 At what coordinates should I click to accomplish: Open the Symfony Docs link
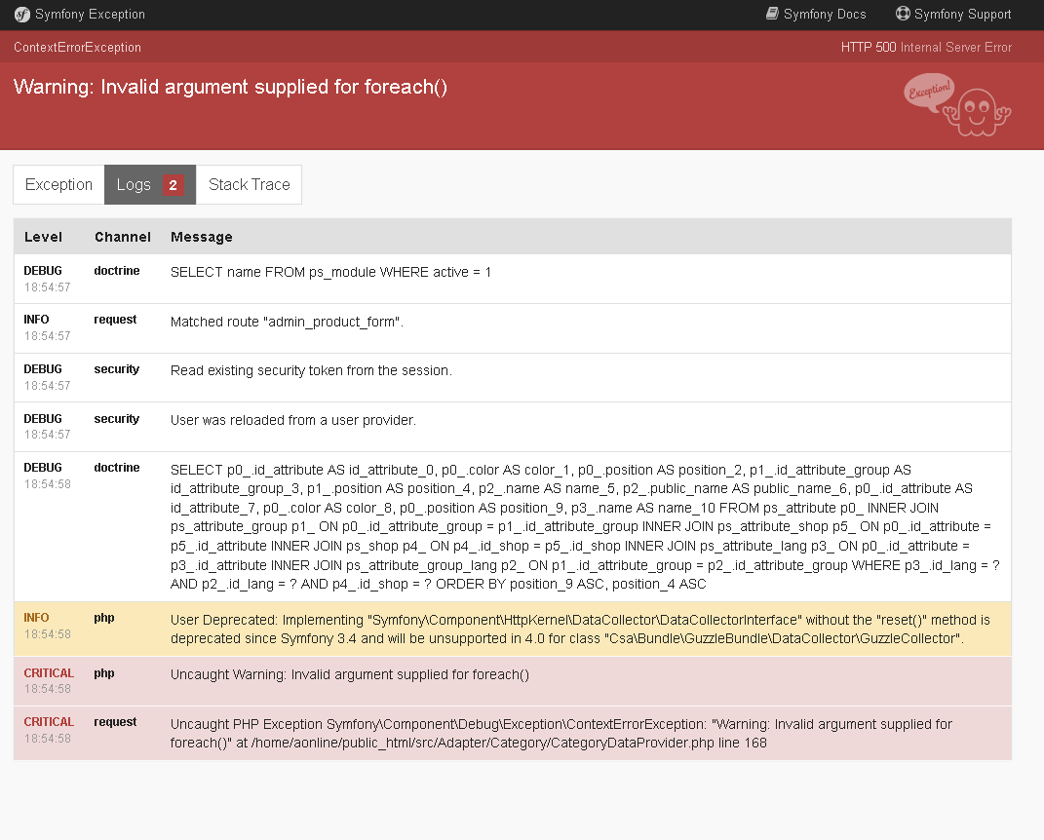pyautogui.click(x=816, y=14)
